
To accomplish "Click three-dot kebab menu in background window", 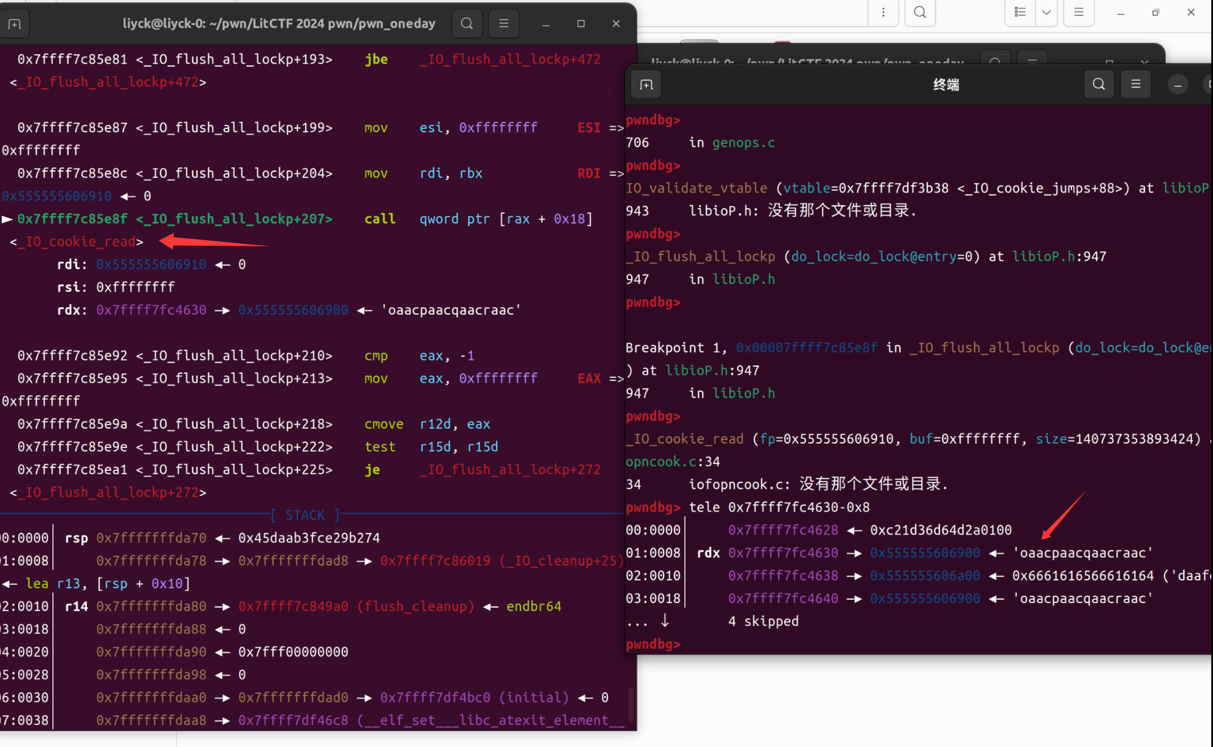I will 883,12.
